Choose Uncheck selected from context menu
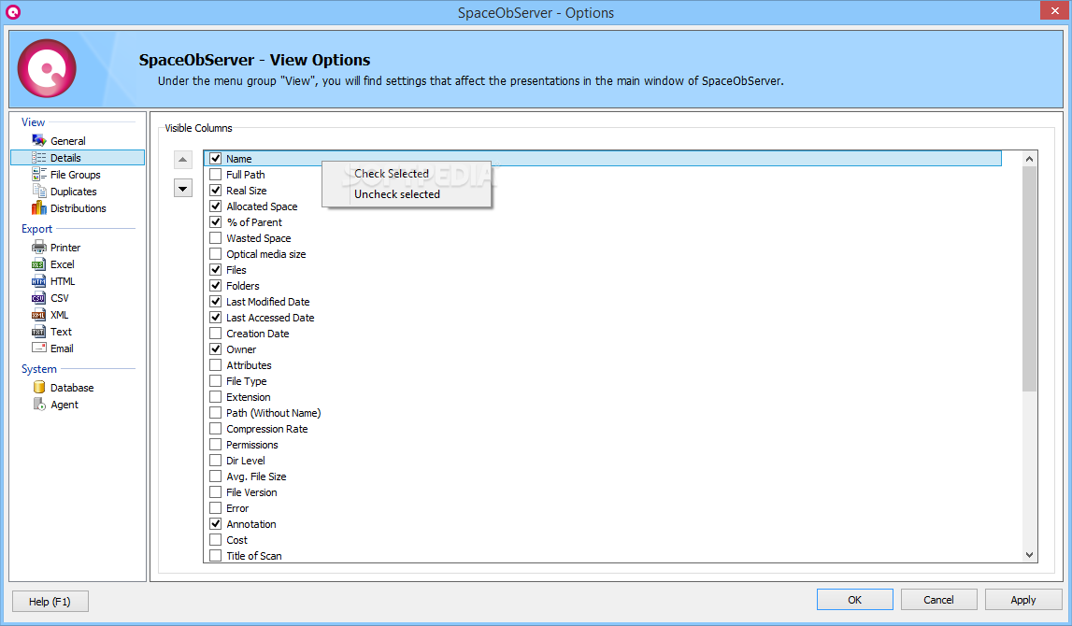 point(407,194)
